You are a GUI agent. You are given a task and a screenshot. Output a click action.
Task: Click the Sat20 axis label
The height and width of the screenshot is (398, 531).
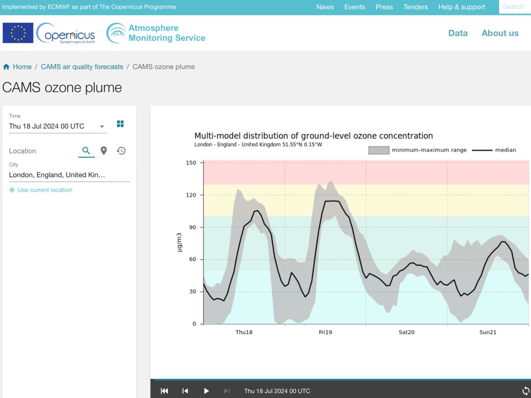407,332
